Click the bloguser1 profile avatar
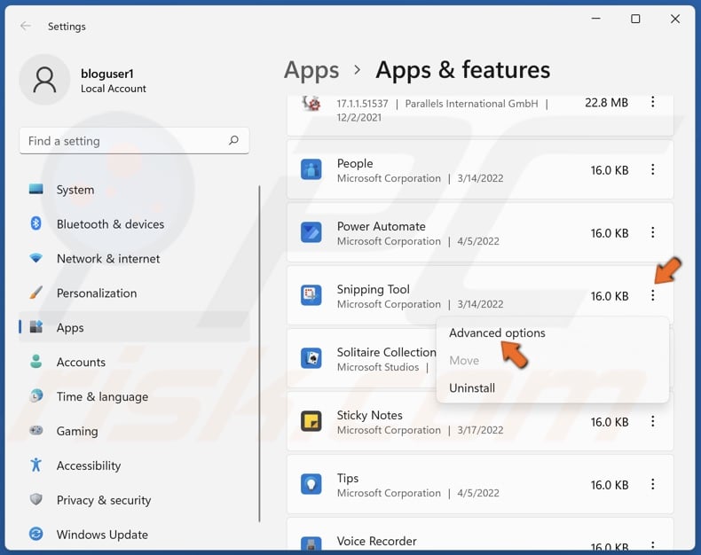This screenshot has height=555, width=701. (44, 80)
